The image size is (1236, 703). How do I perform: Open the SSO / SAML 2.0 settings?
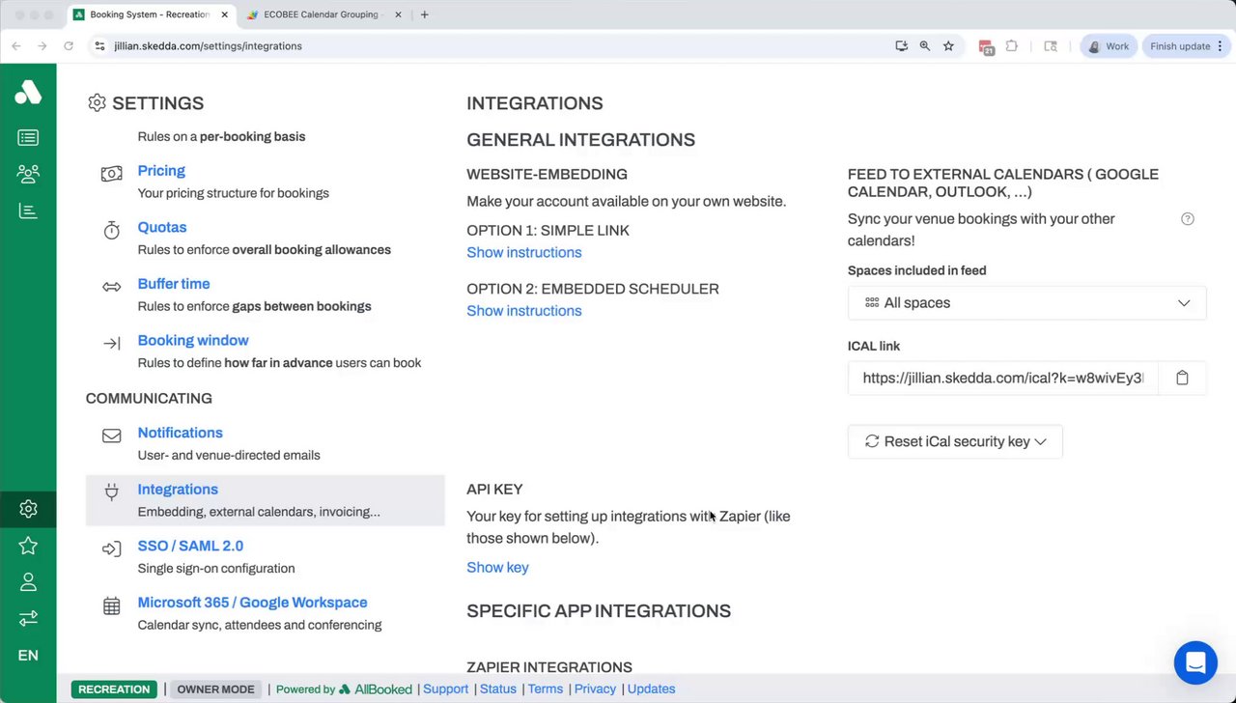pyautogui.click(x=190, y=546)
